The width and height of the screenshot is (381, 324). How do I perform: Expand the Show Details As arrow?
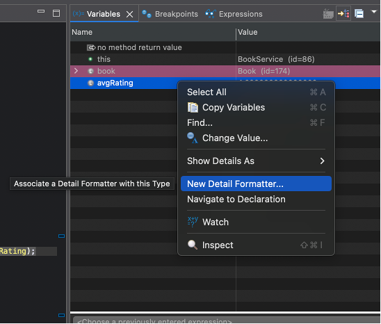322,161
